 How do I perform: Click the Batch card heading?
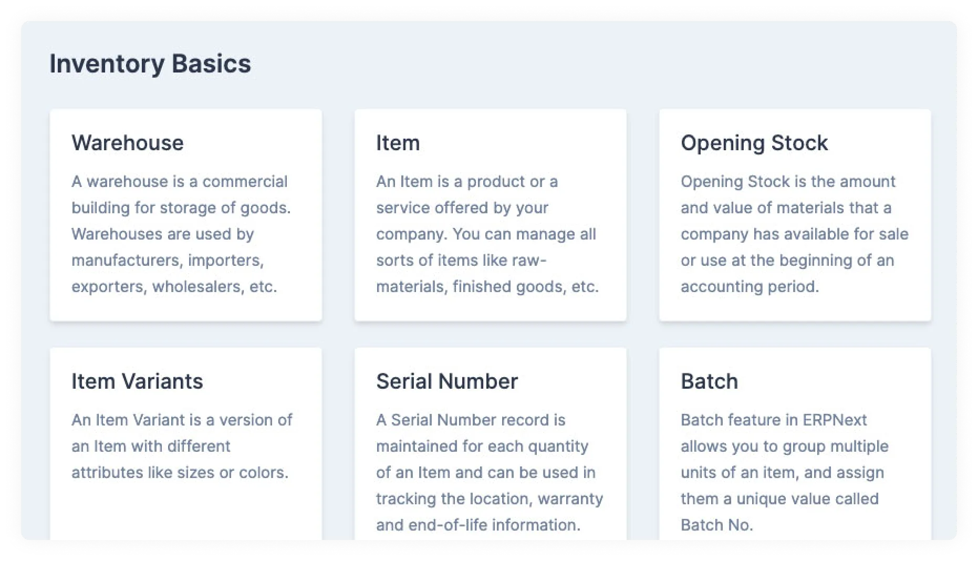[x=709, y=381]
